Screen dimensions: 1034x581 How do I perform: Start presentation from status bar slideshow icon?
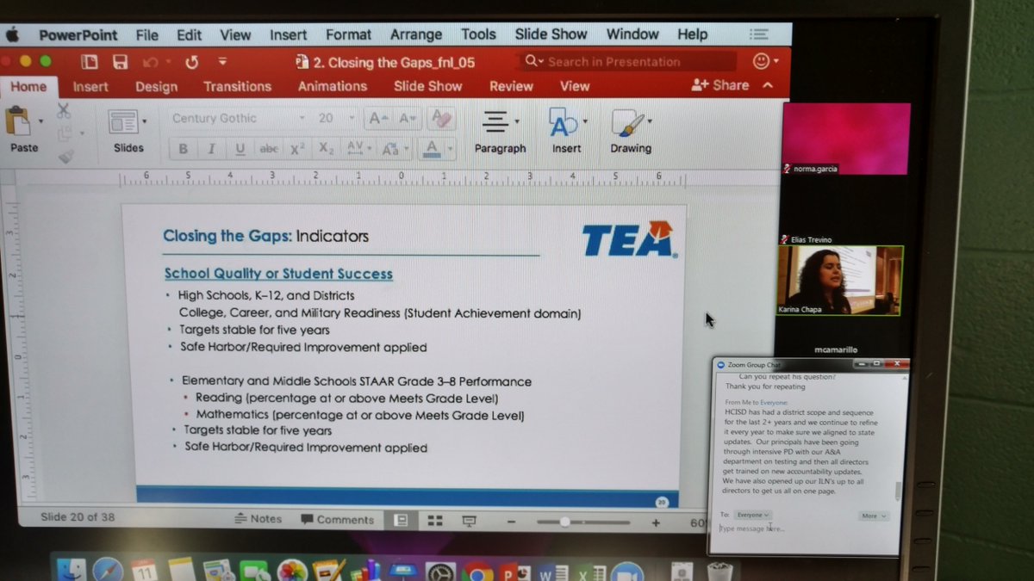469,521
